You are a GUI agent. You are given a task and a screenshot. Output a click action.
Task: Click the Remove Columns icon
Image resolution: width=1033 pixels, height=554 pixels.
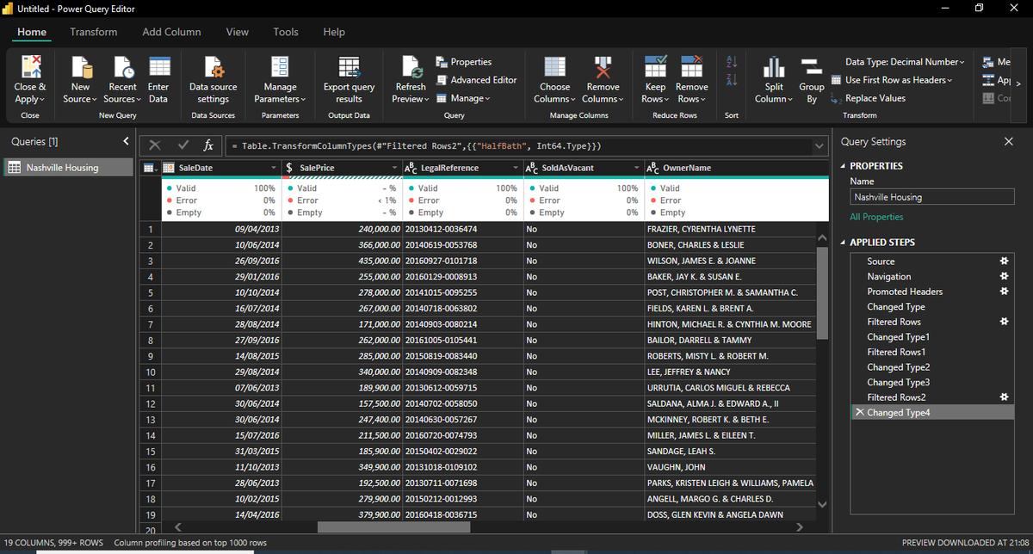[603, 67]
